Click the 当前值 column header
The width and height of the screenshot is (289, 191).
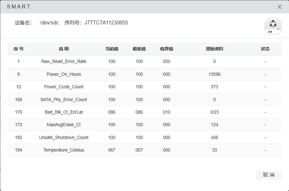pyautogui.click(x=112, y=49)
